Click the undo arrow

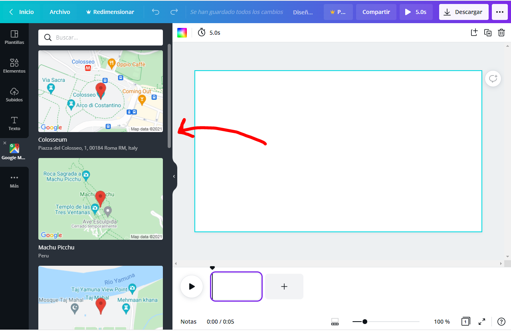coord(156,12)
